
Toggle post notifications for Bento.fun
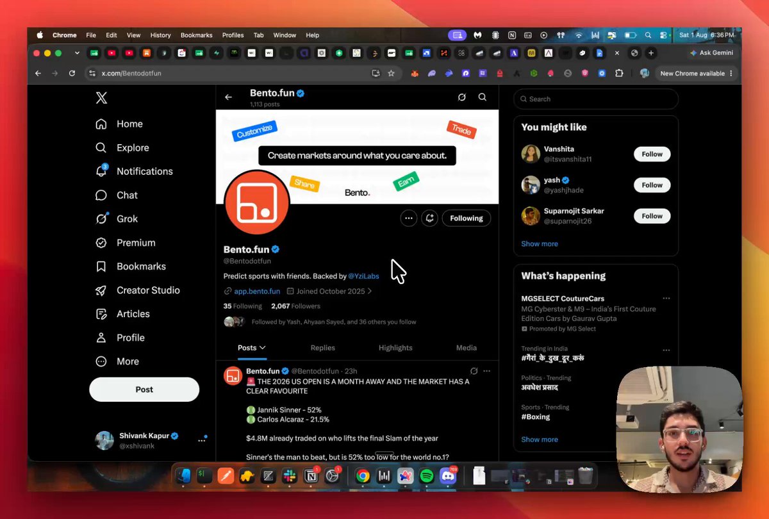[429, 218]
